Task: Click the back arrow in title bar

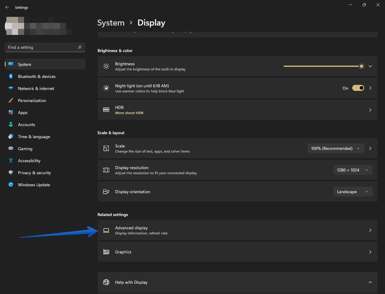Action: pos(7,7)
